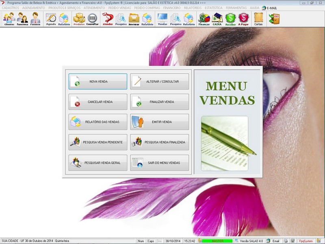Click the CAIXA toolbar icon

(217, 19)
